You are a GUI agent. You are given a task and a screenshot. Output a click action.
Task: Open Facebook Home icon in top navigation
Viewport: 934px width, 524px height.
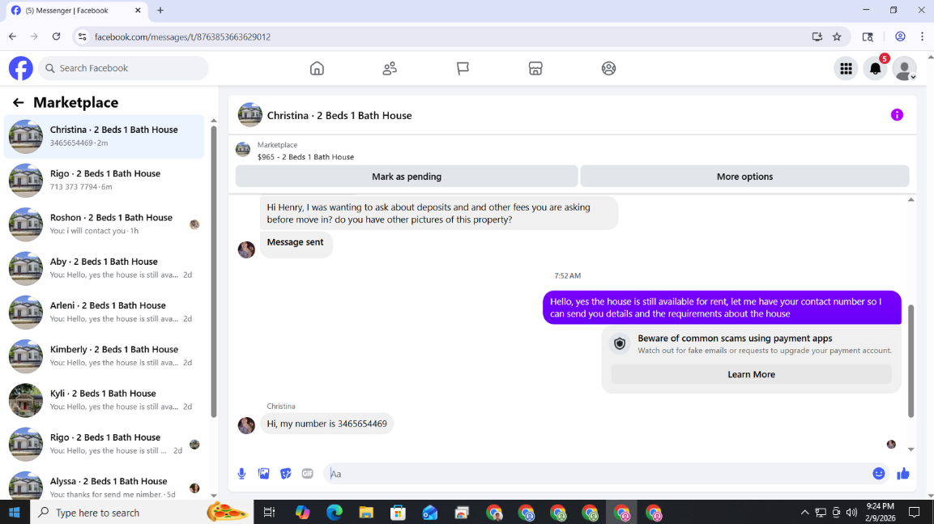[x=317, y=69]
